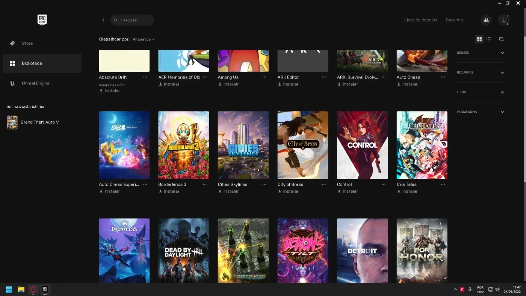Expand the RECURSOS filter
526x296 pixels.
coord(481,72)
